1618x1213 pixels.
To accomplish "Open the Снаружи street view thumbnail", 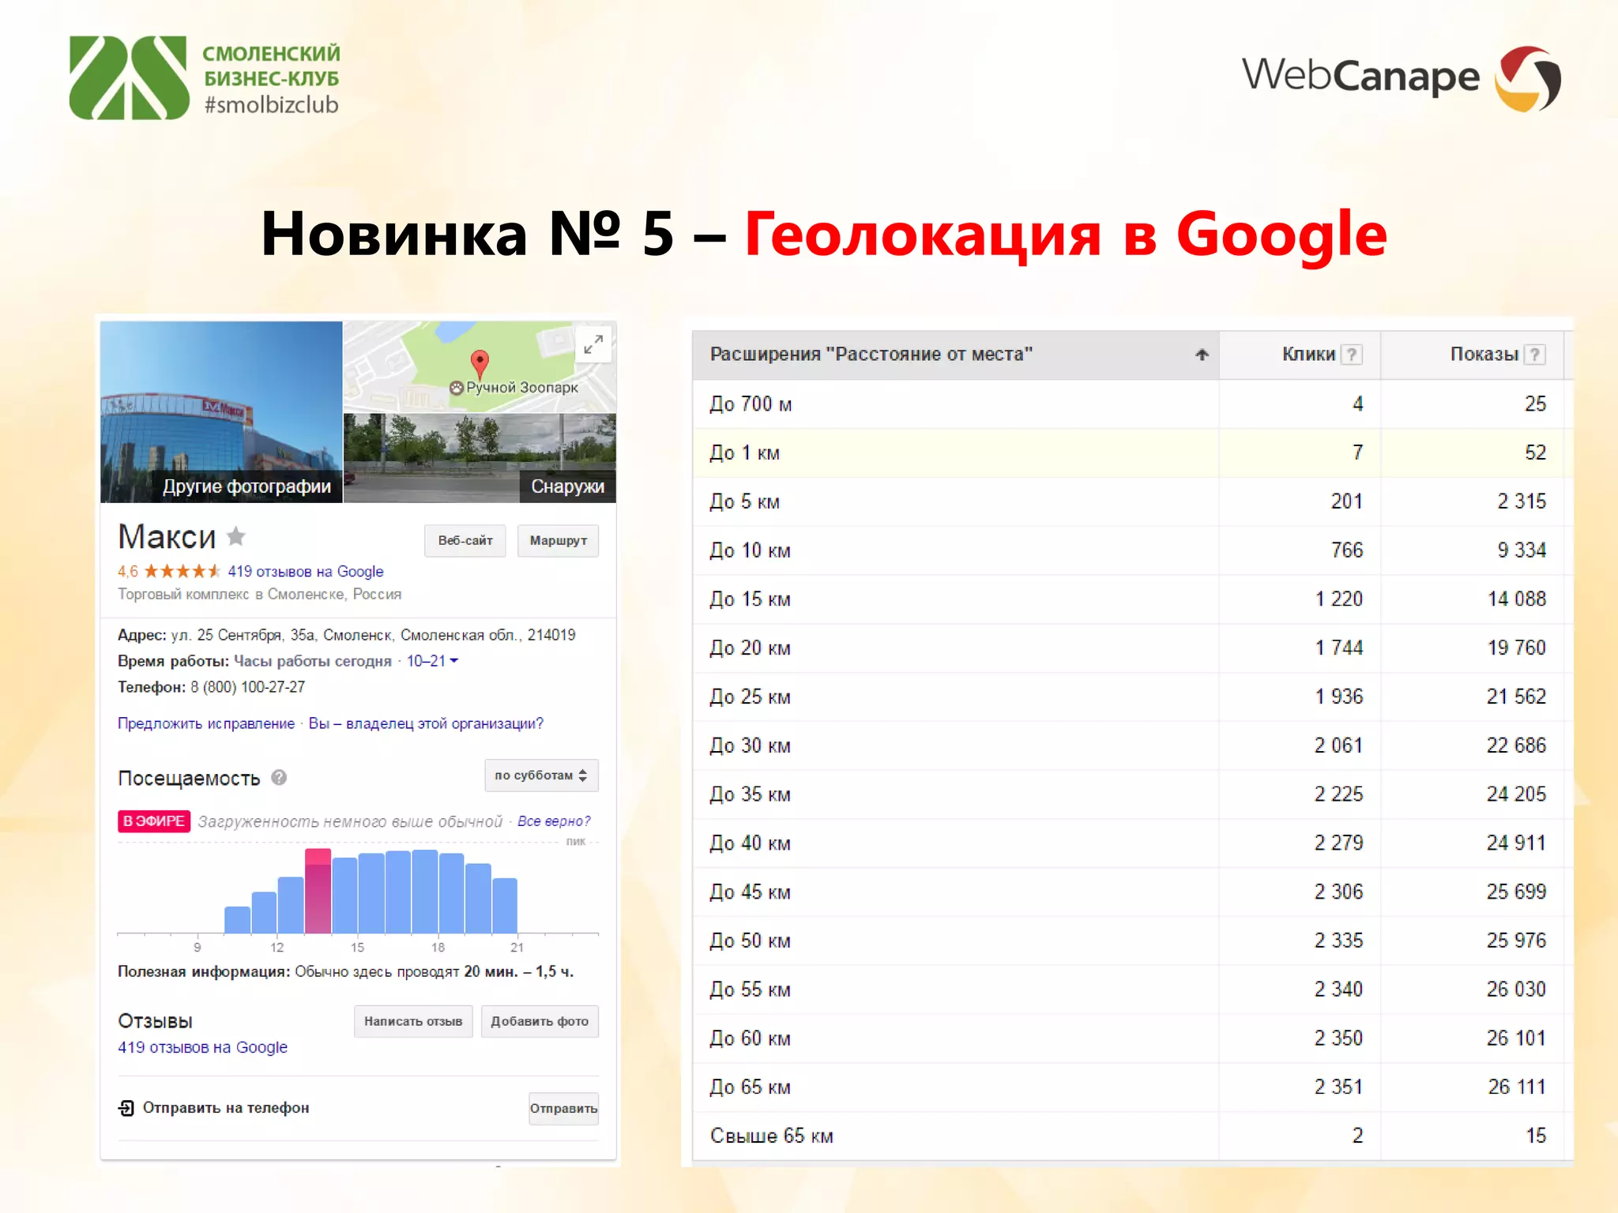I will tap(480, 458).
